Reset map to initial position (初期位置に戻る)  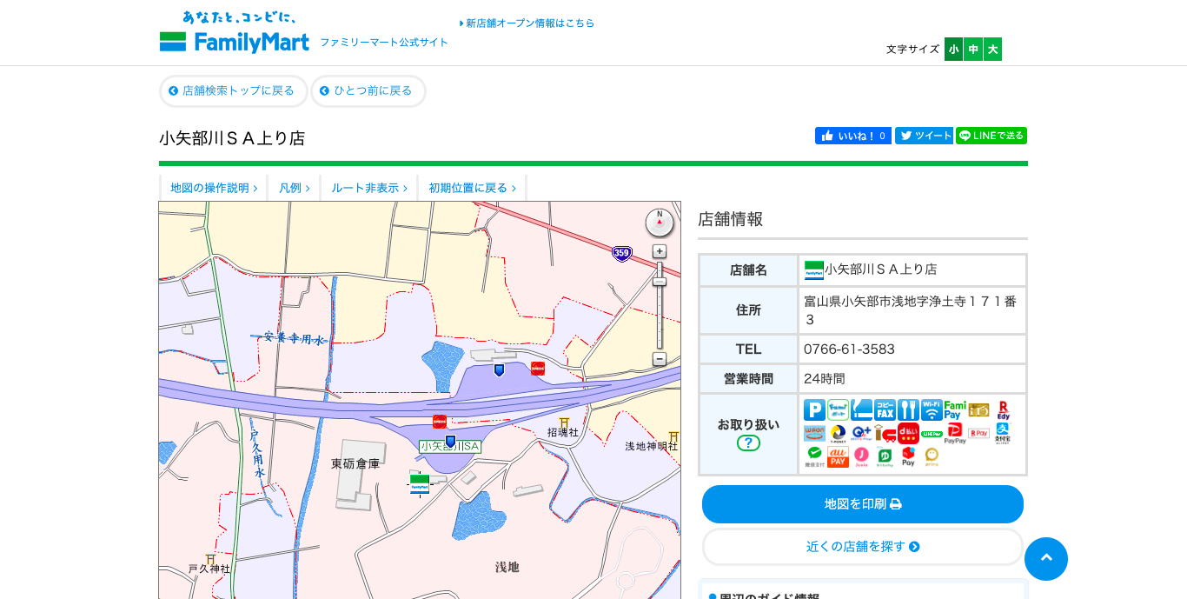point(472,188)
